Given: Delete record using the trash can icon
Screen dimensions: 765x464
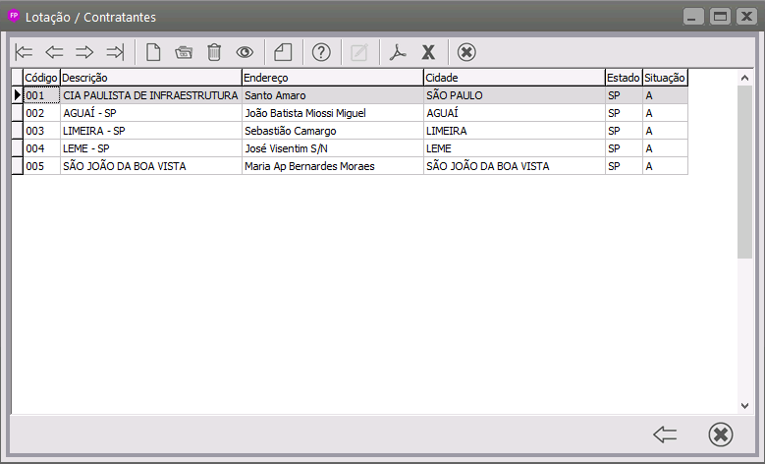Looking at the screenshot, I should (214, 52).
